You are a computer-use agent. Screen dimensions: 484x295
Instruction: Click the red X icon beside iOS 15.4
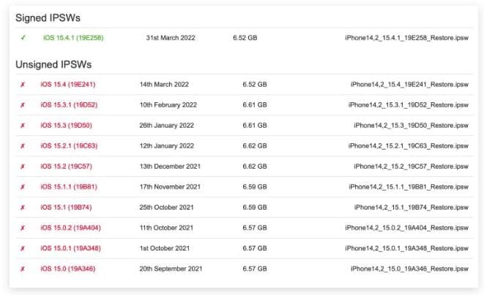(23, 85)
